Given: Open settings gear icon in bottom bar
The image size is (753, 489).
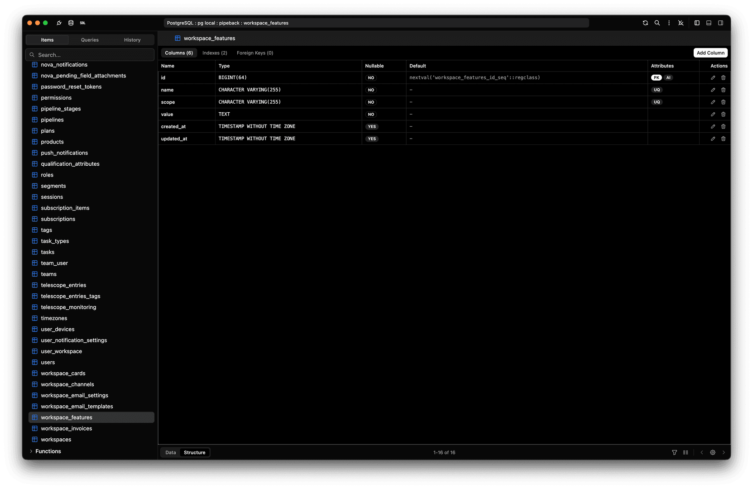Looking at the screenshot, I should [713, 452].
